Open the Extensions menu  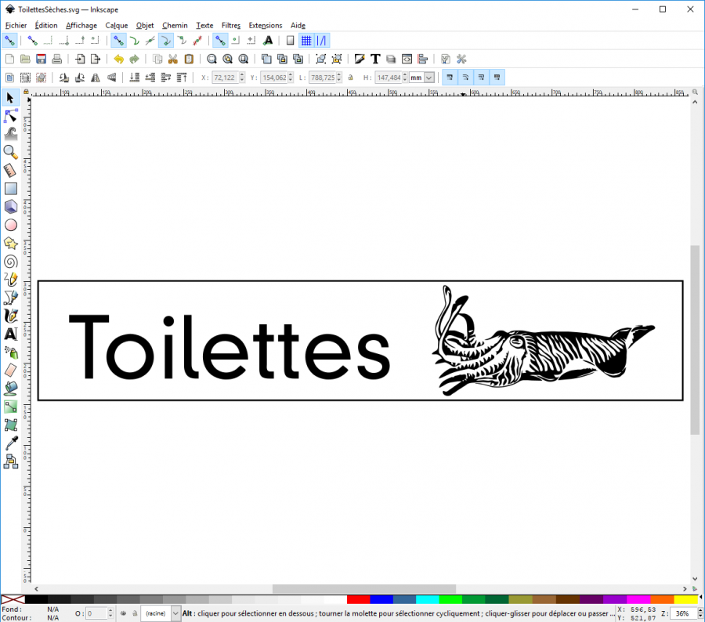(265, 25)
